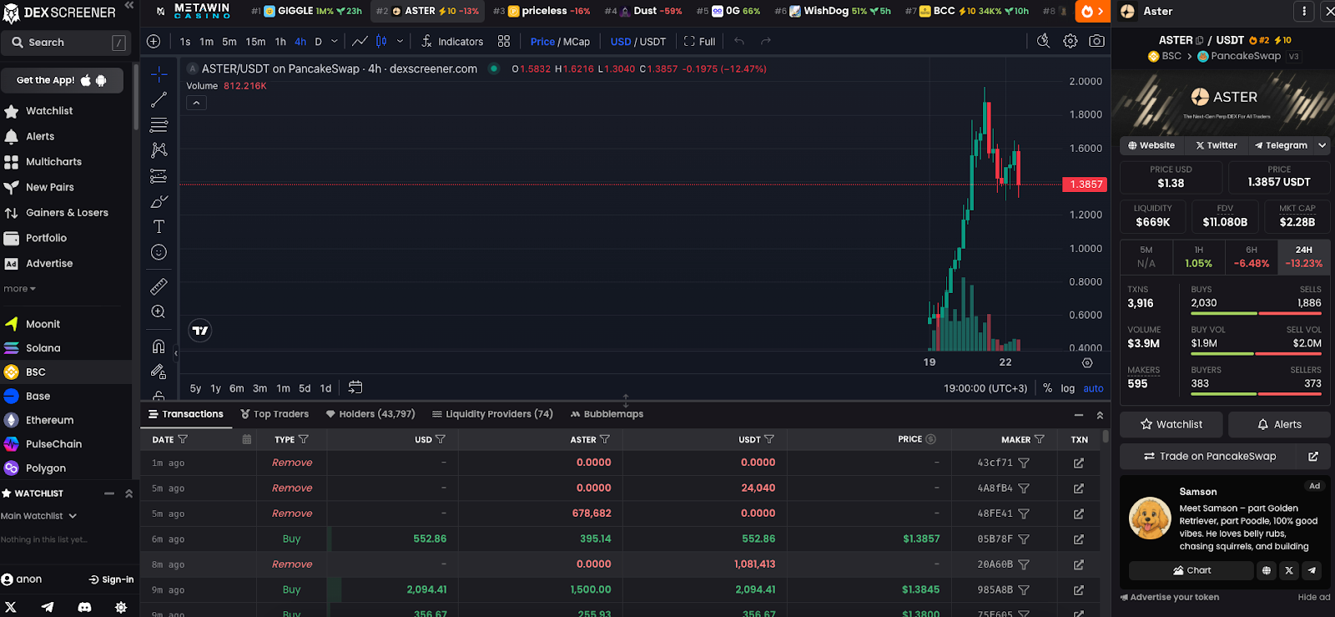Open the Main Watchlist dropdown
1335x617 pixels.
point(39,516)
